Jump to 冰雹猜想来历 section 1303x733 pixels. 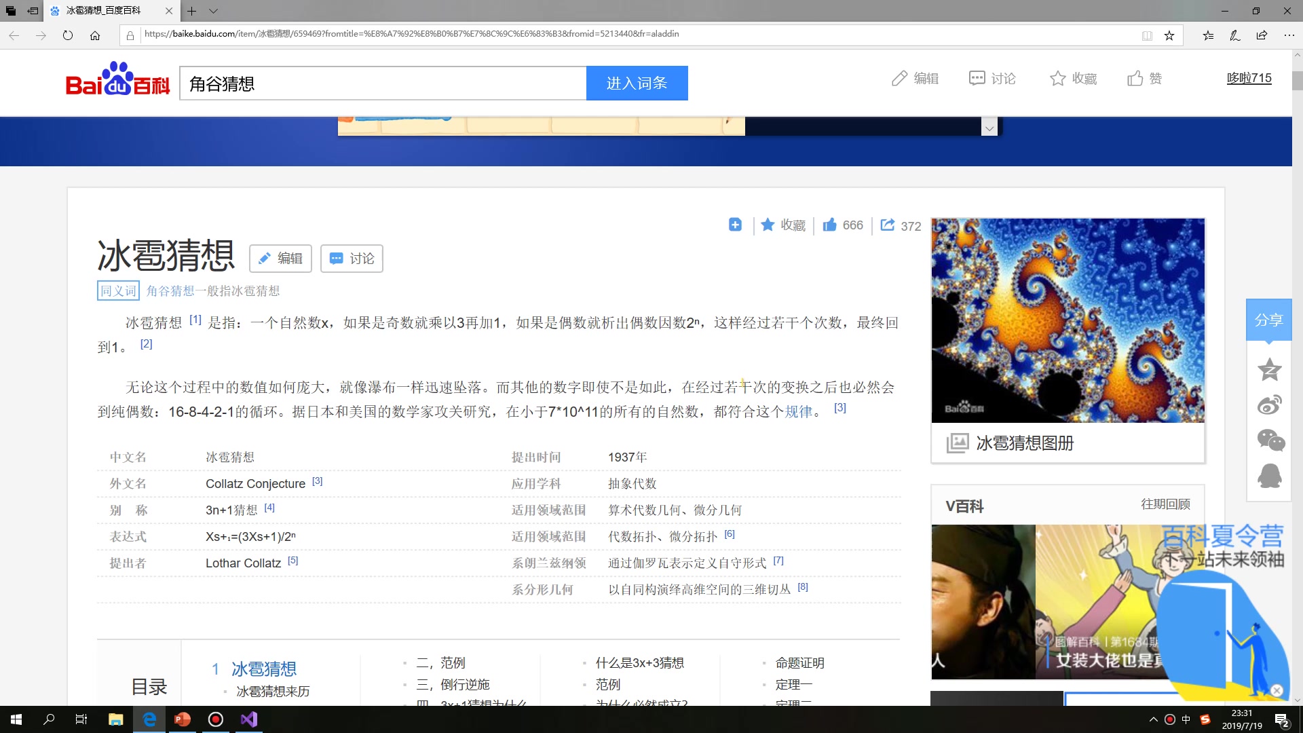click(273, 692)
